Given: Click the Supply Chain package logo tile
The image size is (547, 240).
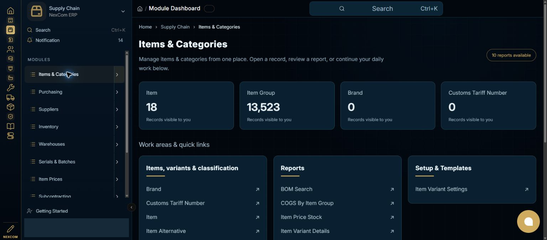Looking at the screenshot, I should point(36,11).
